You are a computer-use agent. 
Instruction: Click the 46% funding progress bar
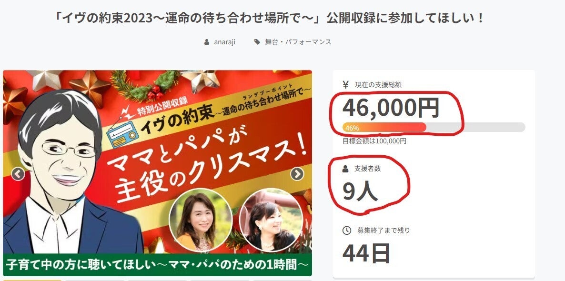[434, 127]
